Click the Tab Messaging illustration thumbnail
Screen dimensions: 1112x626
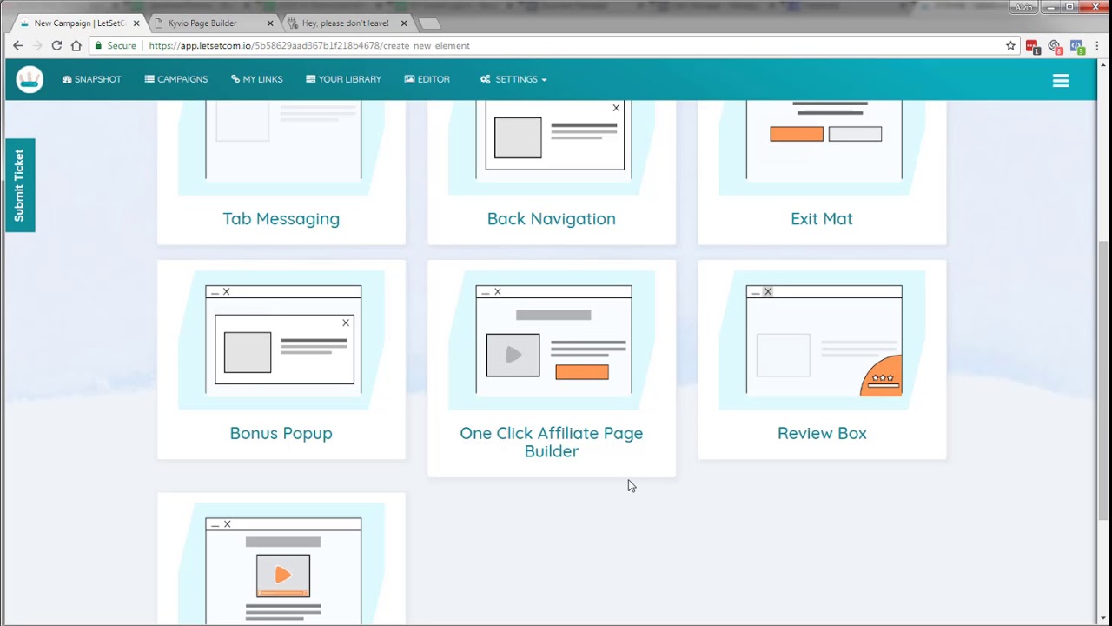(x=283, y=146)
